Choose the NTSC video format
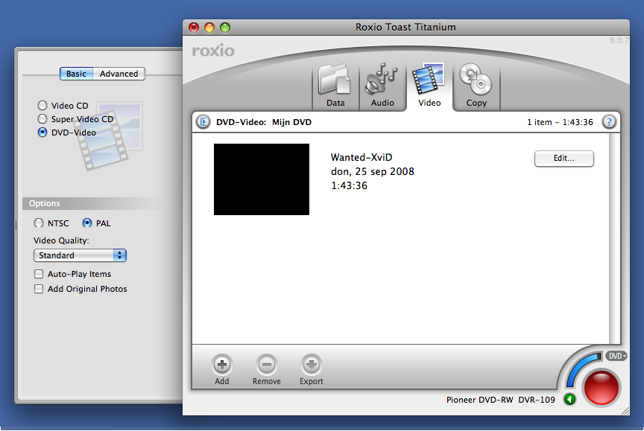 39,223
